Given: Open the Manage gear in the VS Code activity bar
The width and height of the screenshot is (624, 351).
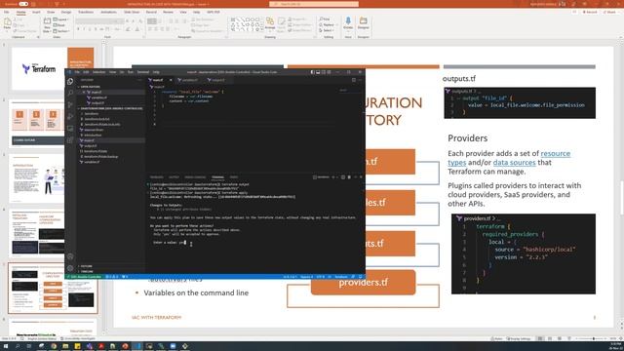Looking at the screenshot, I should point(70,268).
